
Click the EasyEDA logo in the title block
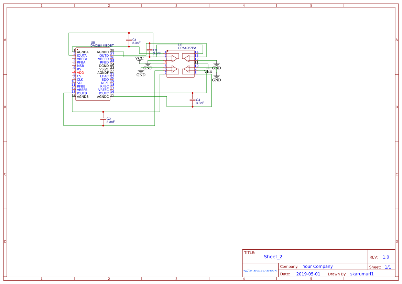tap(260, 271)
